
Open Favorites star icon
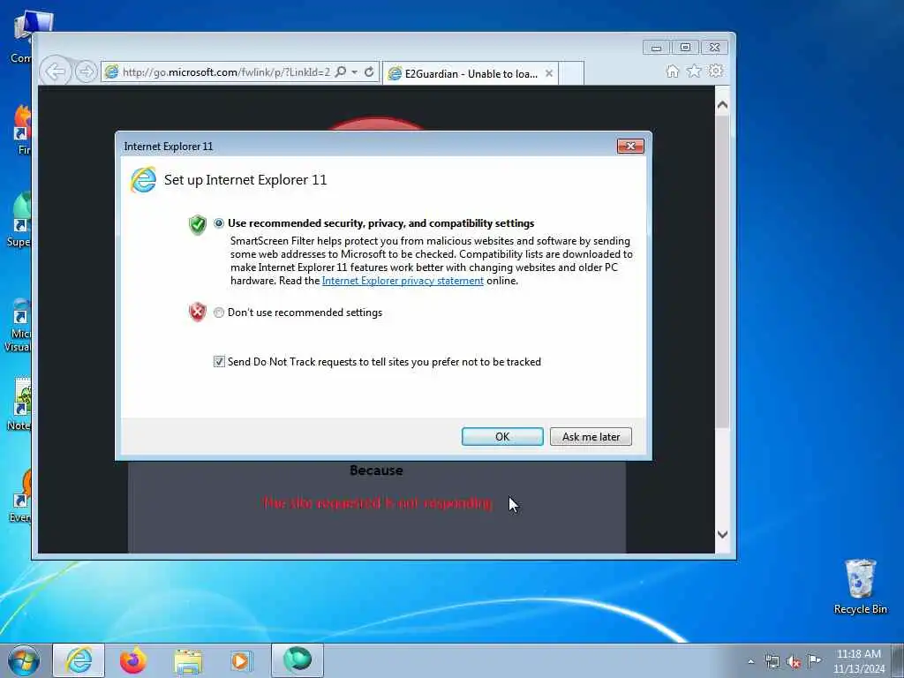(694, 71)
